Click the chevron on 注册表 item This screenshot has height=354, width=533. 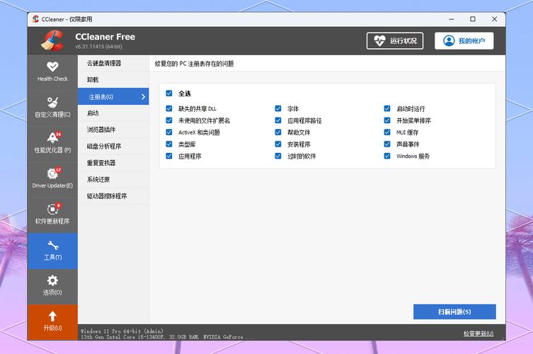click(x=143, y=97)
